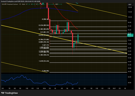Select Fibonacci level label 0.884 (70.34)
Viewport: 135px width, 96px height.
coord(44,42)
